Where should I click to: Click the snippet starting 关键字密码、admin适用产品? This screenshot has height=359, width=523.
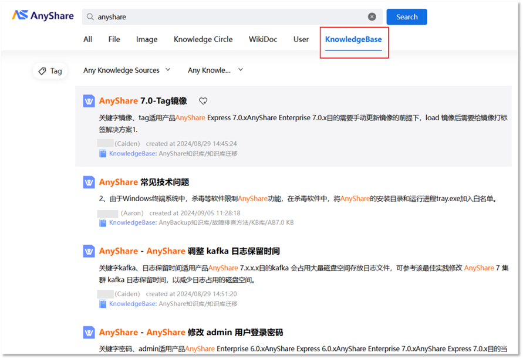click(303, 349)
